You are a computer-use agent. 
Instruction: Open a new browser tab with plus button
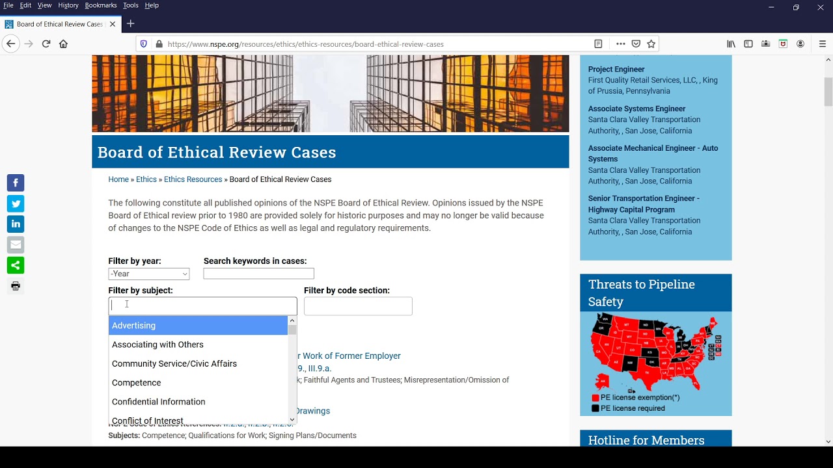[130, 24]
